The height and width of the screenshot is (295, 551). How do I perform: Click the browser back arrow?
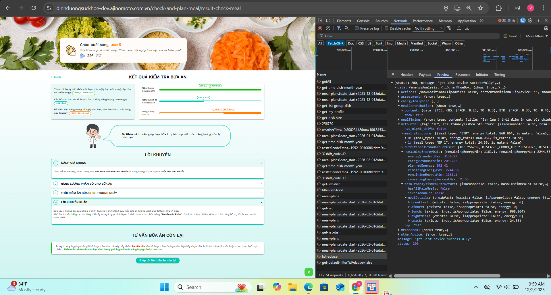(x=8, y=8)
